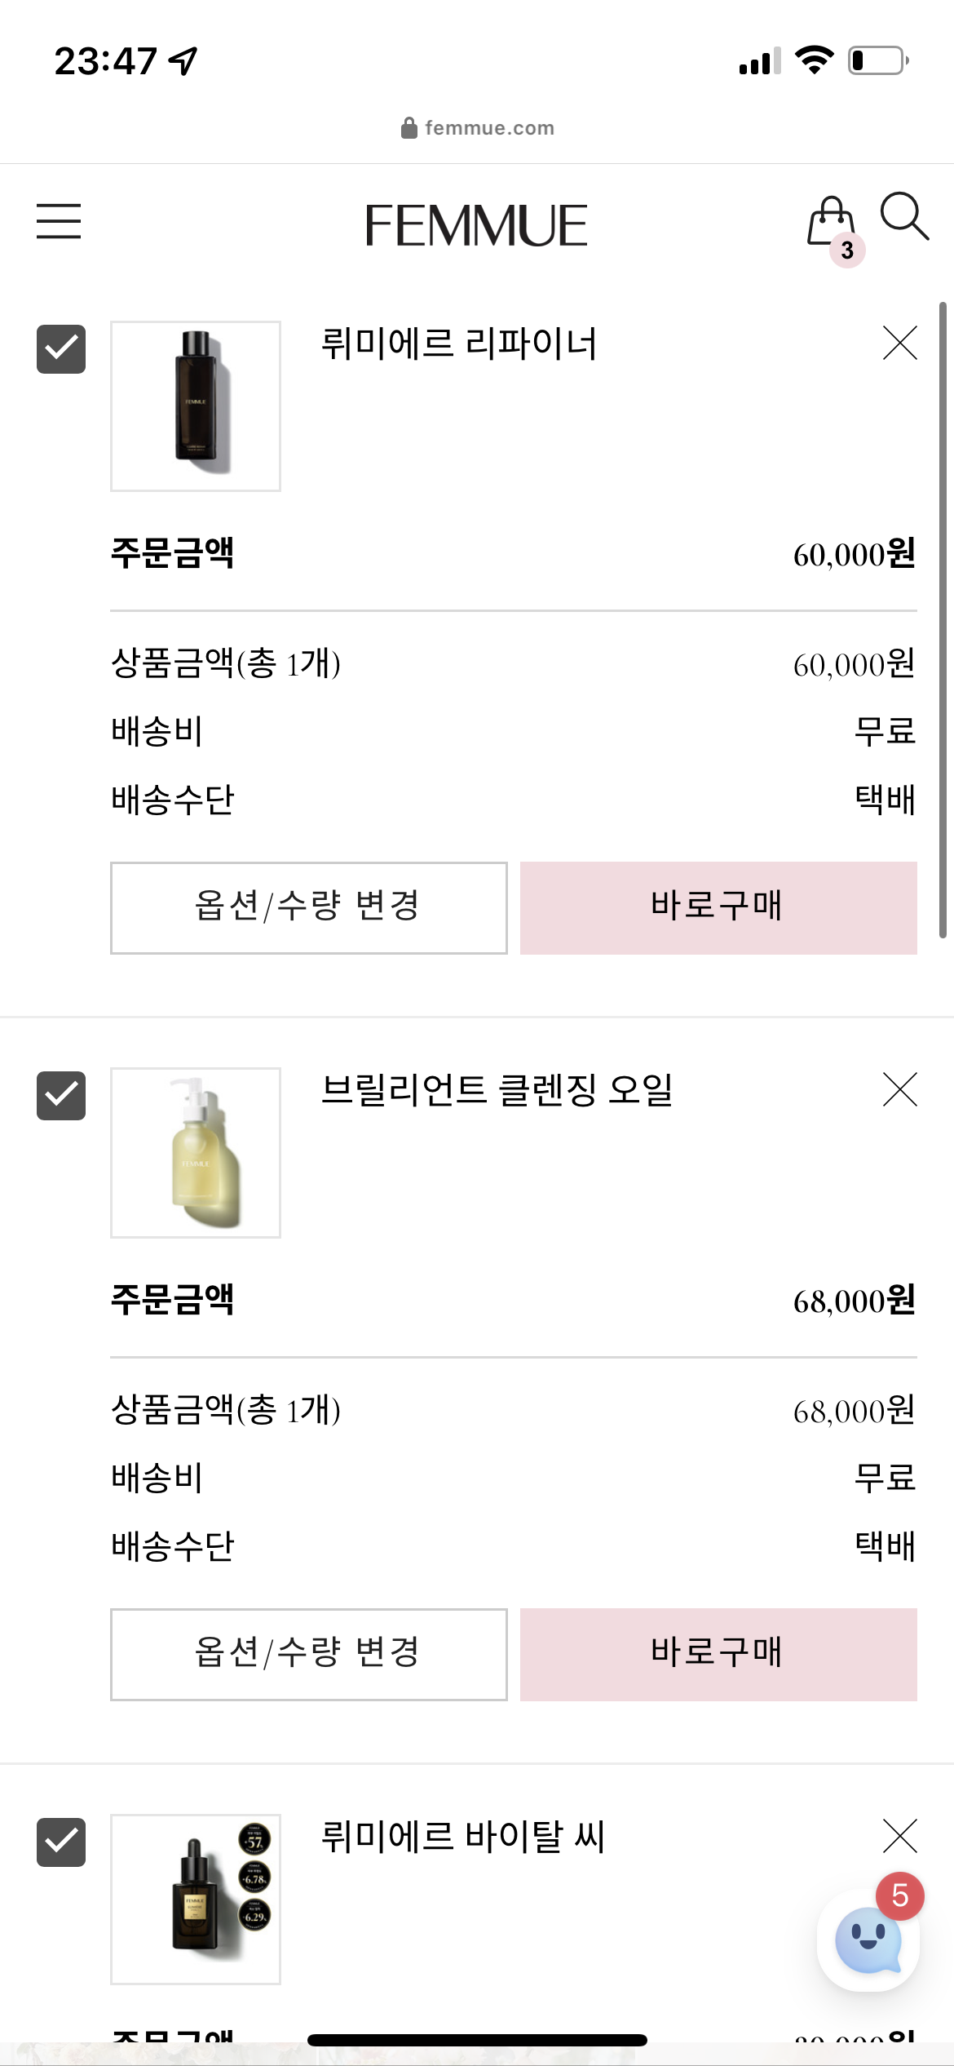Click the page scrollbar on the right edge
The image size is (954, 2066).
point(943,620)
